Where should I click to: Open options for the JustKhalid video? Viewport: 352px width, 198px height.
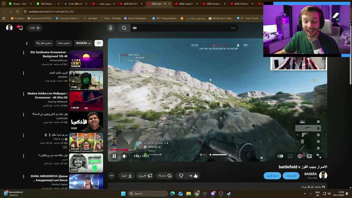click(x=23, y=114)
